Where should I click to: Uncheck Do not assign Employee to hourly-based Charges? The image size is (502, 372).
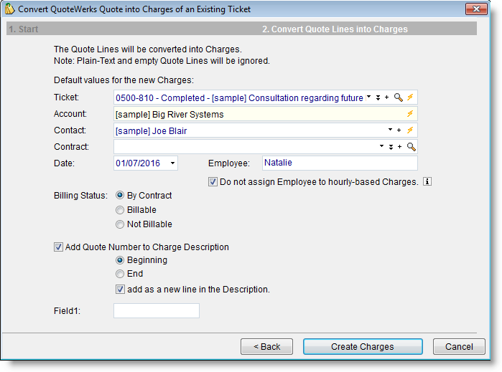coord(213,182)
